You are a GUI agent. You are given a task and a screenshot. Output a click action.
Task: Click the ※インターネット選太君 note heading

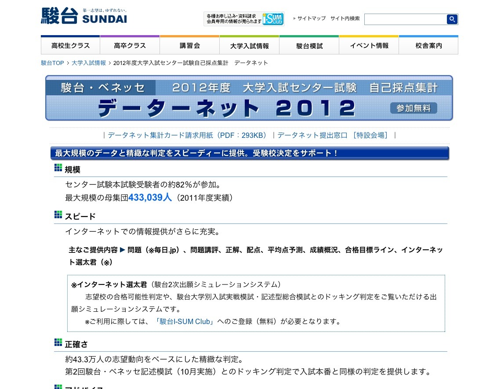point(109,285)
